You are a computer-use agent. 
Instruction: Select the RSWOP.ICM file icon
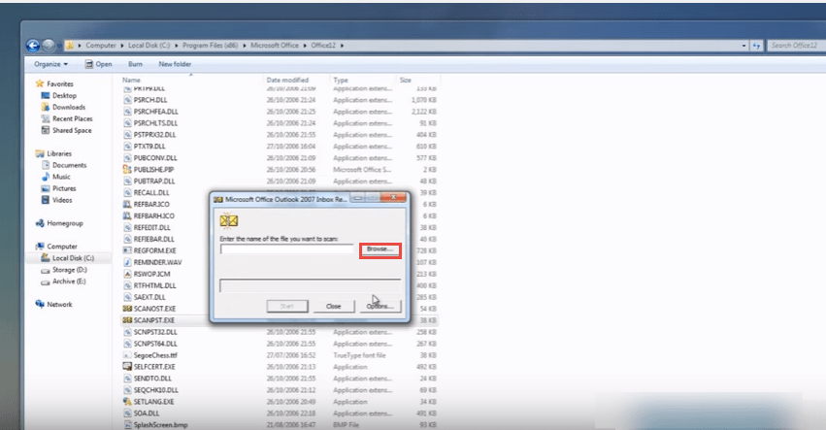tap(127, 274)
